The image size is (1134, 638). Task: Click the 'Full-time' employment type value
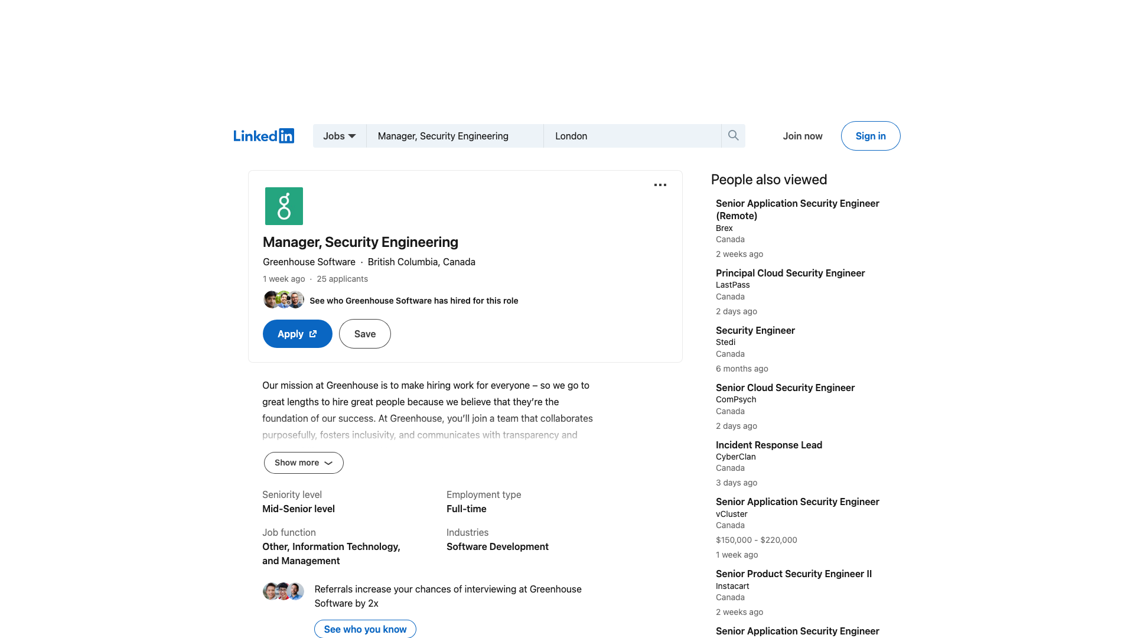coord(467,509)
